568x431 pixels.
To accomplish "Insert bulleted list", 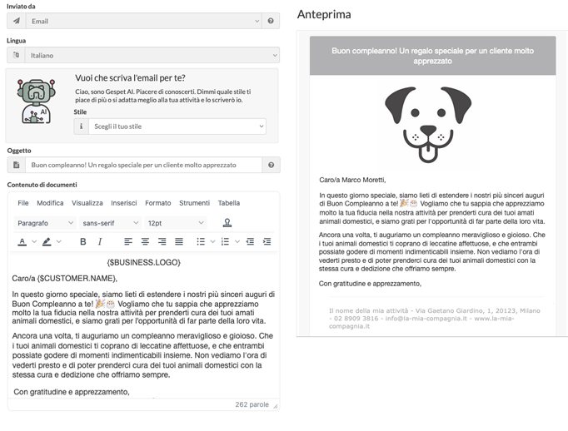I will (x=201, y=242).
